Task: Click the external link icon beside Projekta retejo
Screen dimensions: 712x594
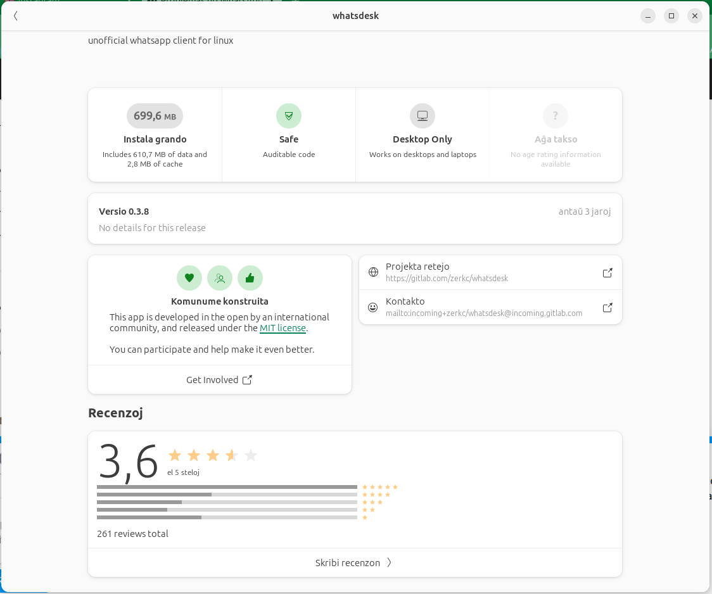Action: (607, 273)
